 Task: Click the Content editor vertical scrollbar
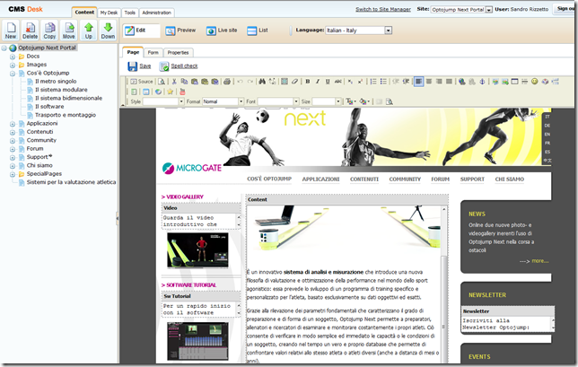pyautogui.click(x=443, y=284)
